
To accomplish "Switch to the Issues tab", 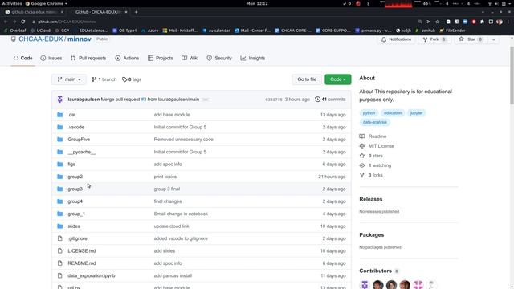I will coord(51,58).
